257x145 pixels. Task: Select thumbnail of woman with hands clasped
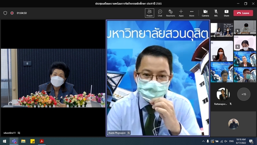(222, 51)
